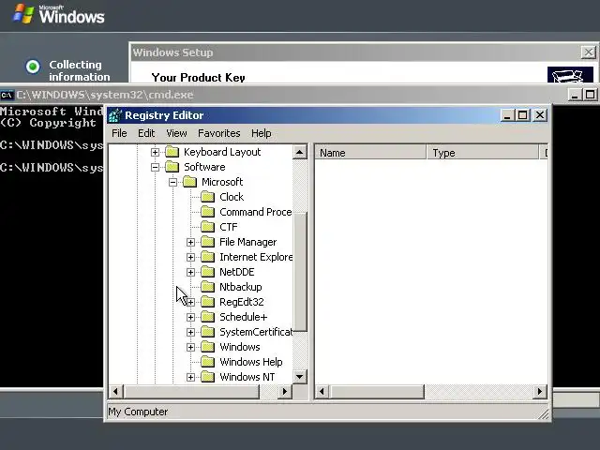Maximize the cmd.exe window
Image resolution: width=600 pixels, height=450 pixels.
590,95
